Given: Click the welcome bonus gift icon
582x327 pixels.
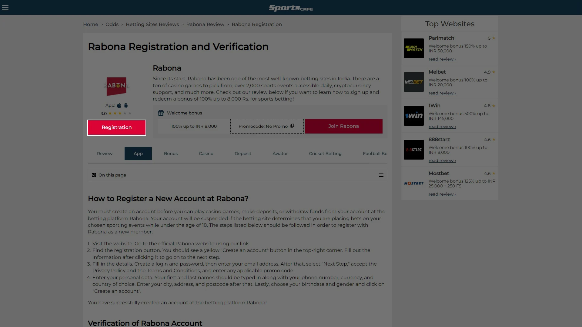Looking at the screenshot, I should [161, 113].
